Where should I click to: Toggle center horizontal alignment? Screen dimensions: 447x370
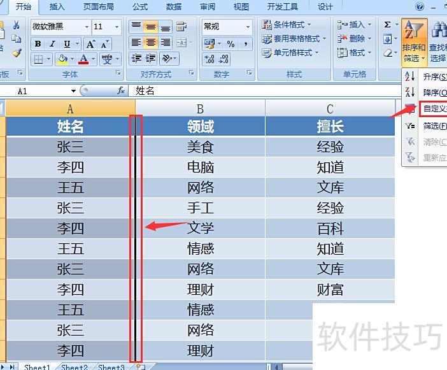[x=150, y=43]
